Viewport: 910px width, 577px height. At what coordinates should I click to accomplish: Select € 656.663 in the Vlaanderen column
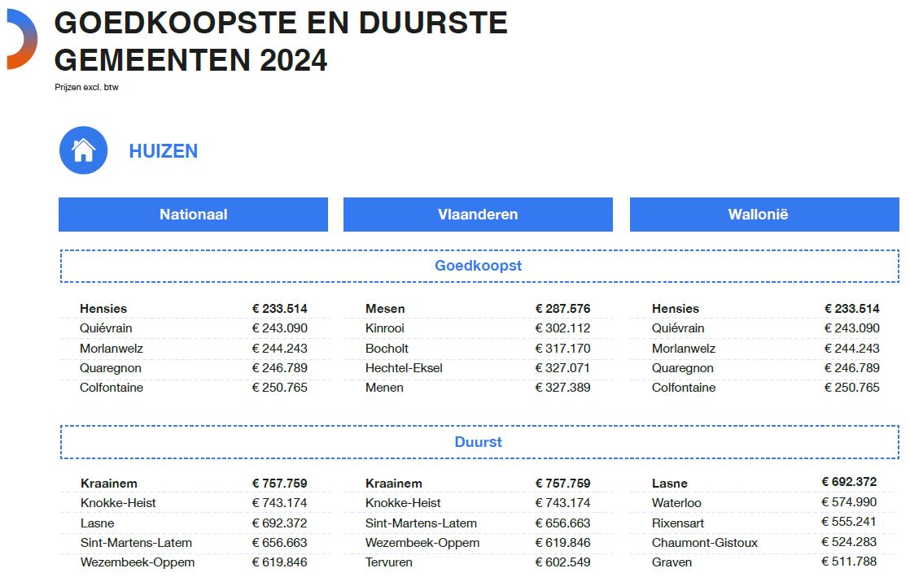(562, 523)
